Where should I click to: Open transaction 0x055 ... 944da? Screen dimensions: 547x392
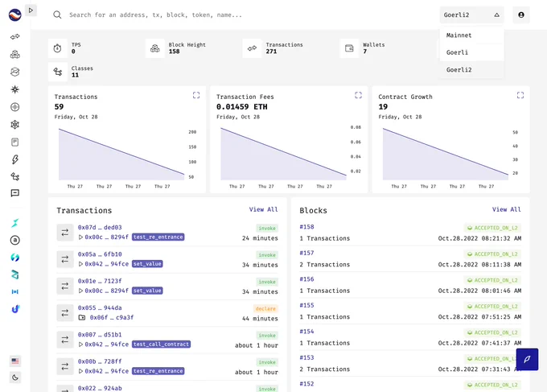coord(100,307)
